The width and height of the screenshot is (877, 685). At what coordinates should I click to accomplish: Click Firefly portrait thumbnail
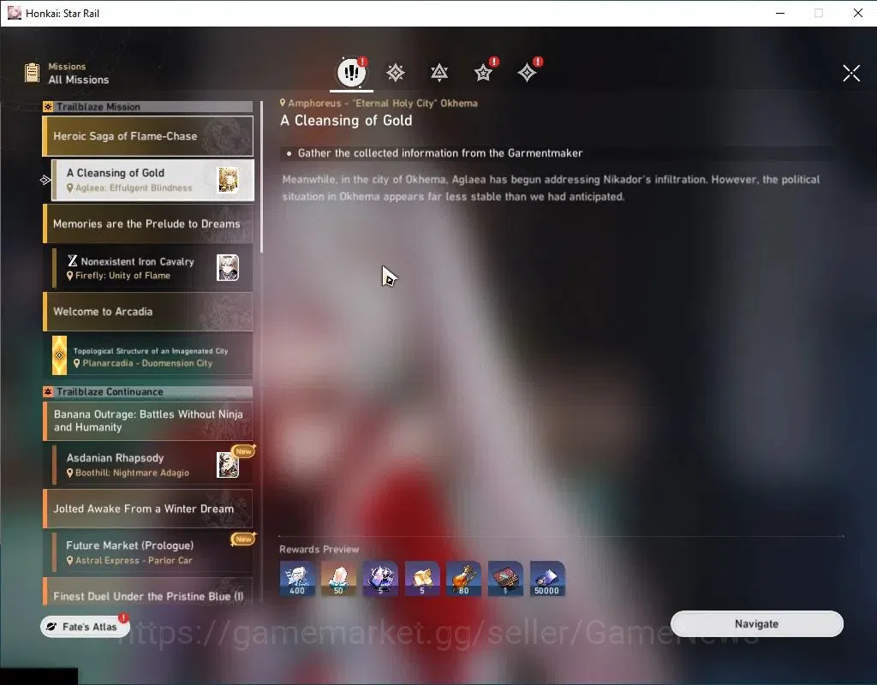(x=228, y=267)
